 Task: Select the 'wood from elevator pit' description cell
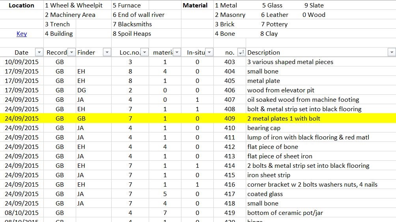[280, 90]
